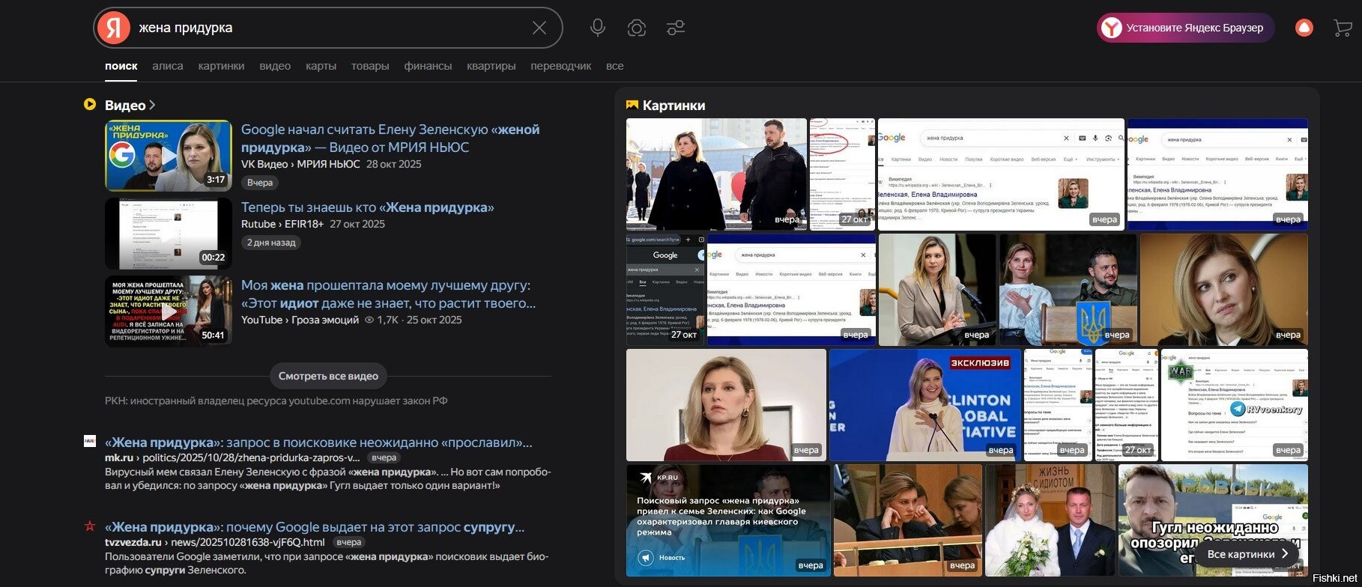Click into the search input field

(x=330, y=28)
